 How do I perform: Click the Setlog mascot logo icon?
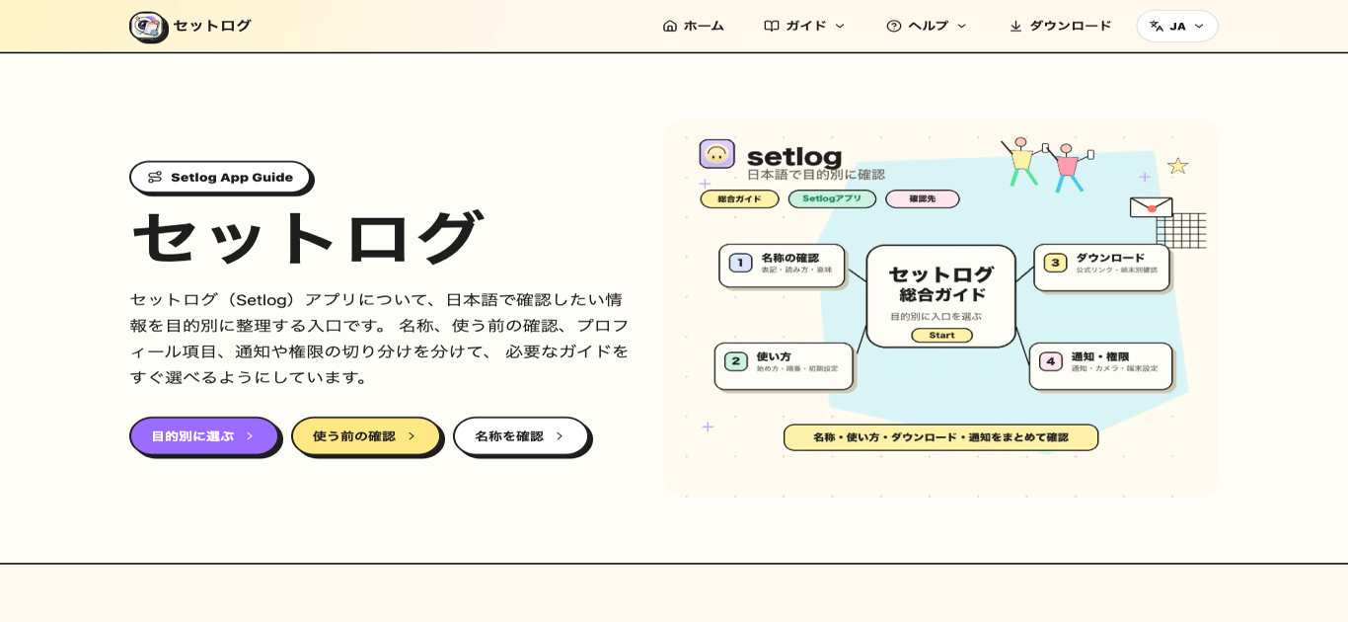coord(148,27)
